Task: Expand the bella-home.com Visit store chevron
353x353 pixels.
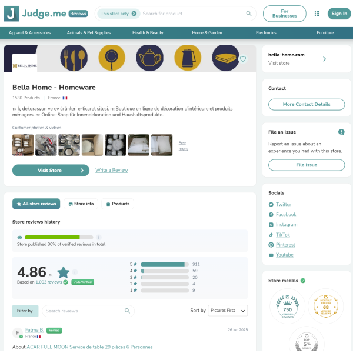Action: [324, 59]
